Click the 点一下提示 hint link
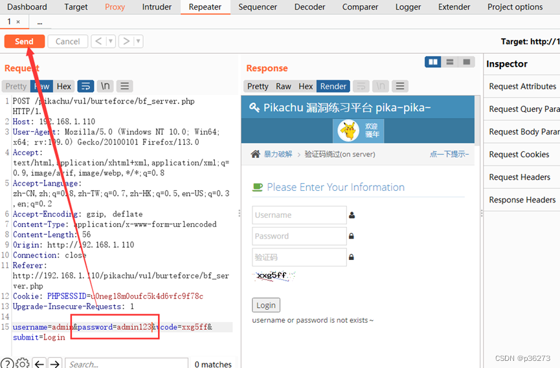Screen dimensions: 560x368 click(449, 154)
